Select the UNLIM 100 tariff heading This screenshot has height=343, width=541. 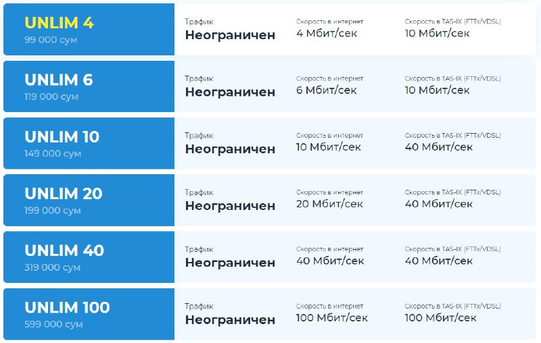tap(67, 307)
